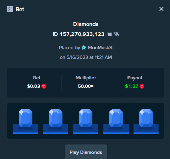Click the Play Diamonds button
The image size is (170, 159).
(86, 152)
